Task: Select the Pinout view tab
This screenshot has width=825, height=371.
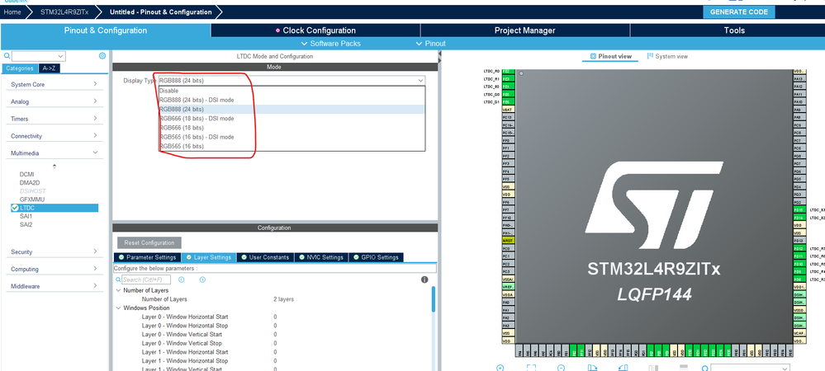Action: click(x=610, y=56)
